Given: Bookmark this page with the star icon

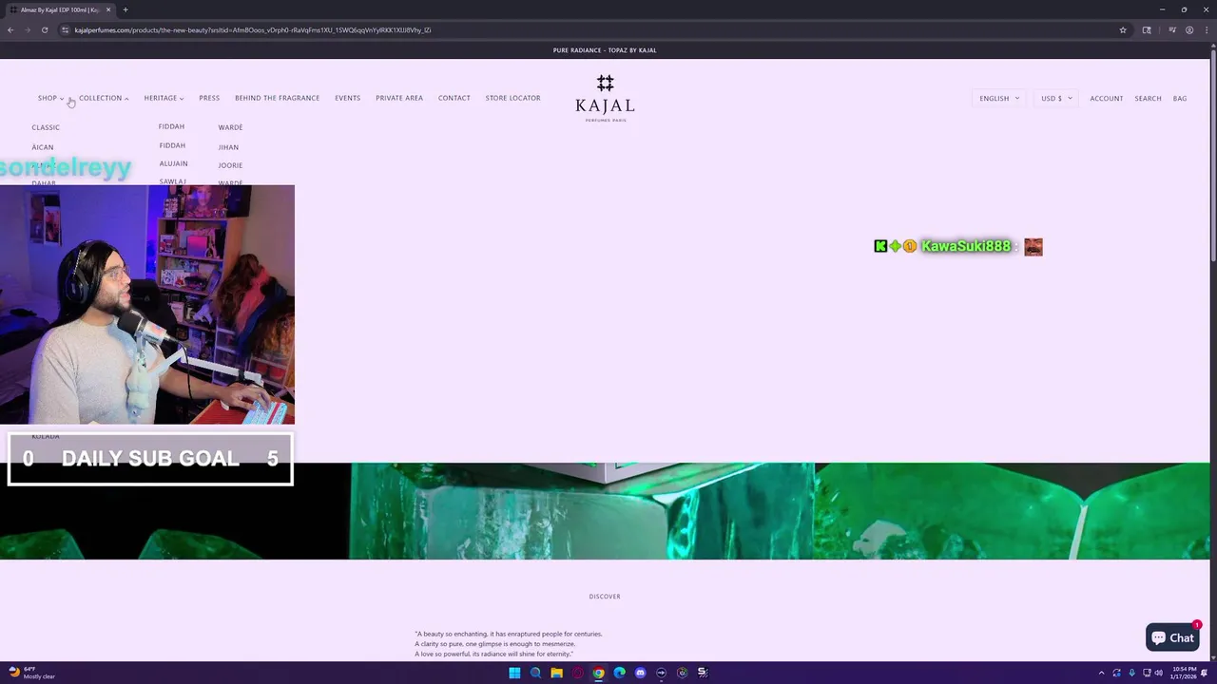Looking at the screenshot, I should 1123,30.
